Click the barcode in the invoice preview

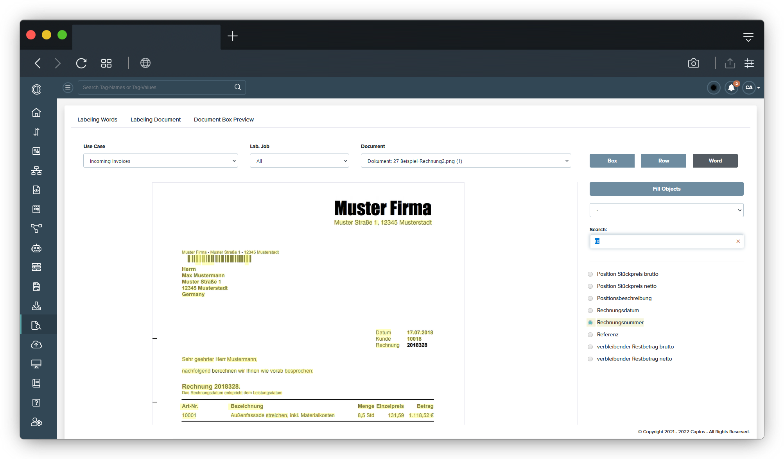(219, 259)
